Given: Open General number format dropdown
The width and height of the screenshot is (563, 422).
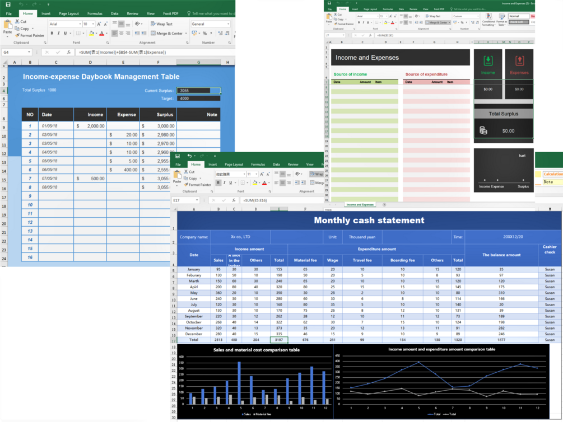Looking at the screenshot, I should tap(228, 24).
